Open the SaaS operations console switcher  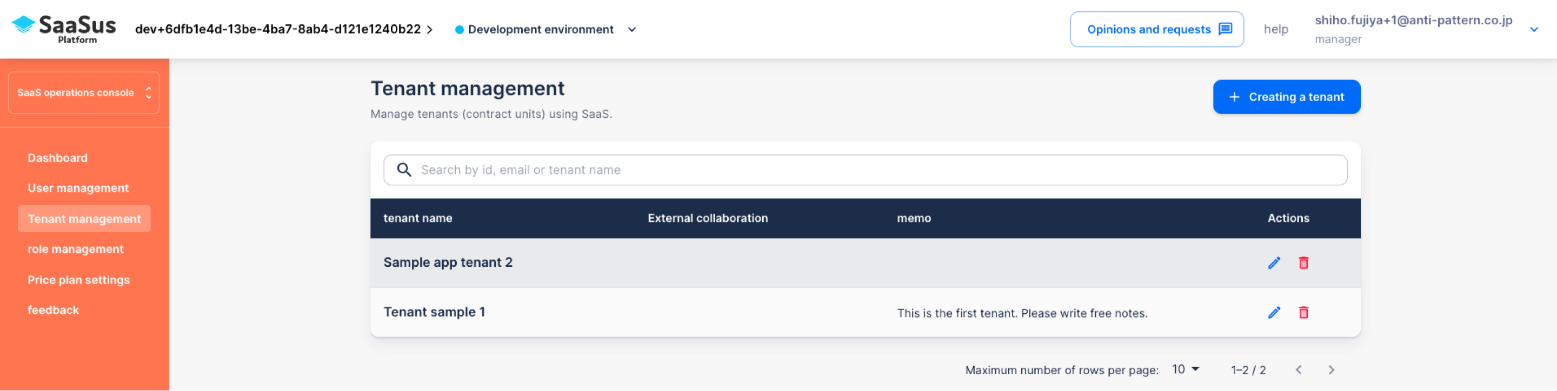pyautogui.click(x=84, y=92)
